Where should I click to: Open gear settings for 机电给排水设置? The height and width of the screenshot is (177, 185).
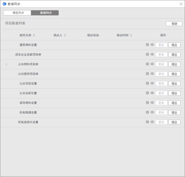147,122
